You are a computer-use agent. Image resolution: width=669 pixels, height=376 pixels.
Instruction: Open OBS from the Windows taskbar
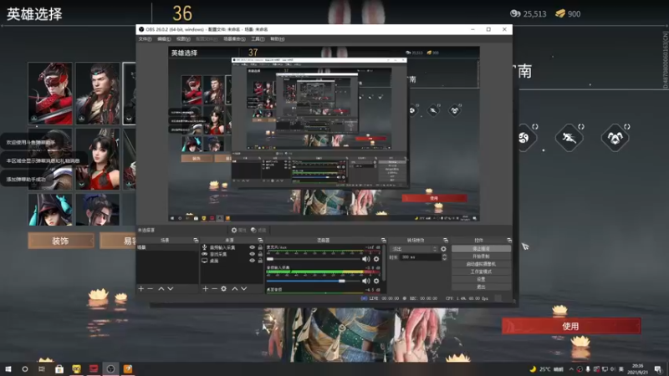coord(110,368)
